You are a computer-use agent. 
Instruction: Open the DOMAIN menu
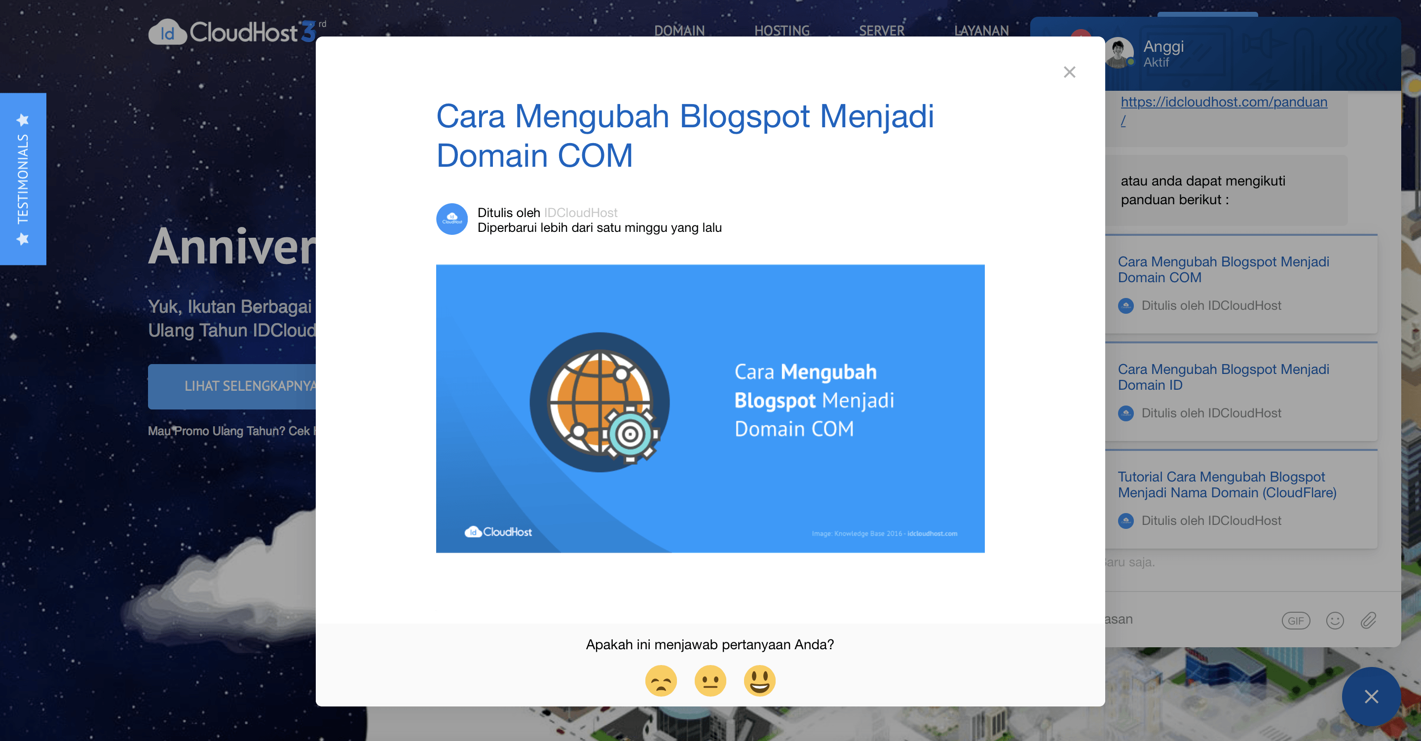pos(679,31)
